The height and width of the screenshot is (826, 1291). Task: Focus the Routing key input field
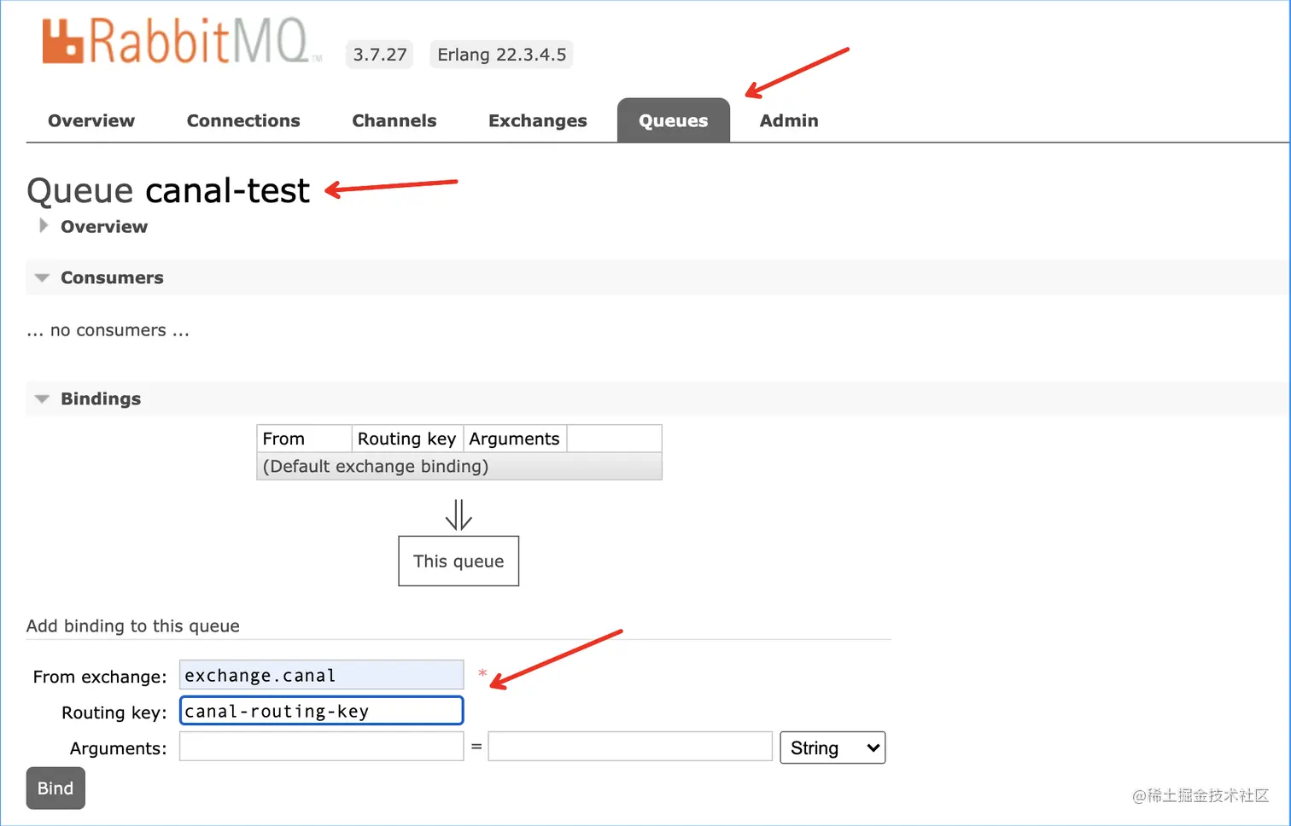[x=321, y=711]
